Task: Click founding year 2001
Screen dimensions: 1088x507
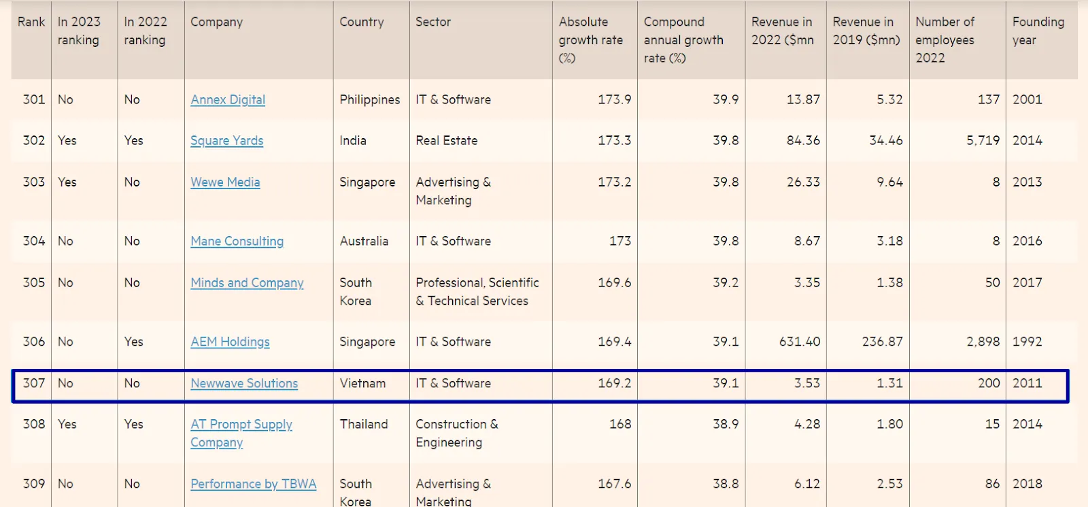Action: [1027, 99]
